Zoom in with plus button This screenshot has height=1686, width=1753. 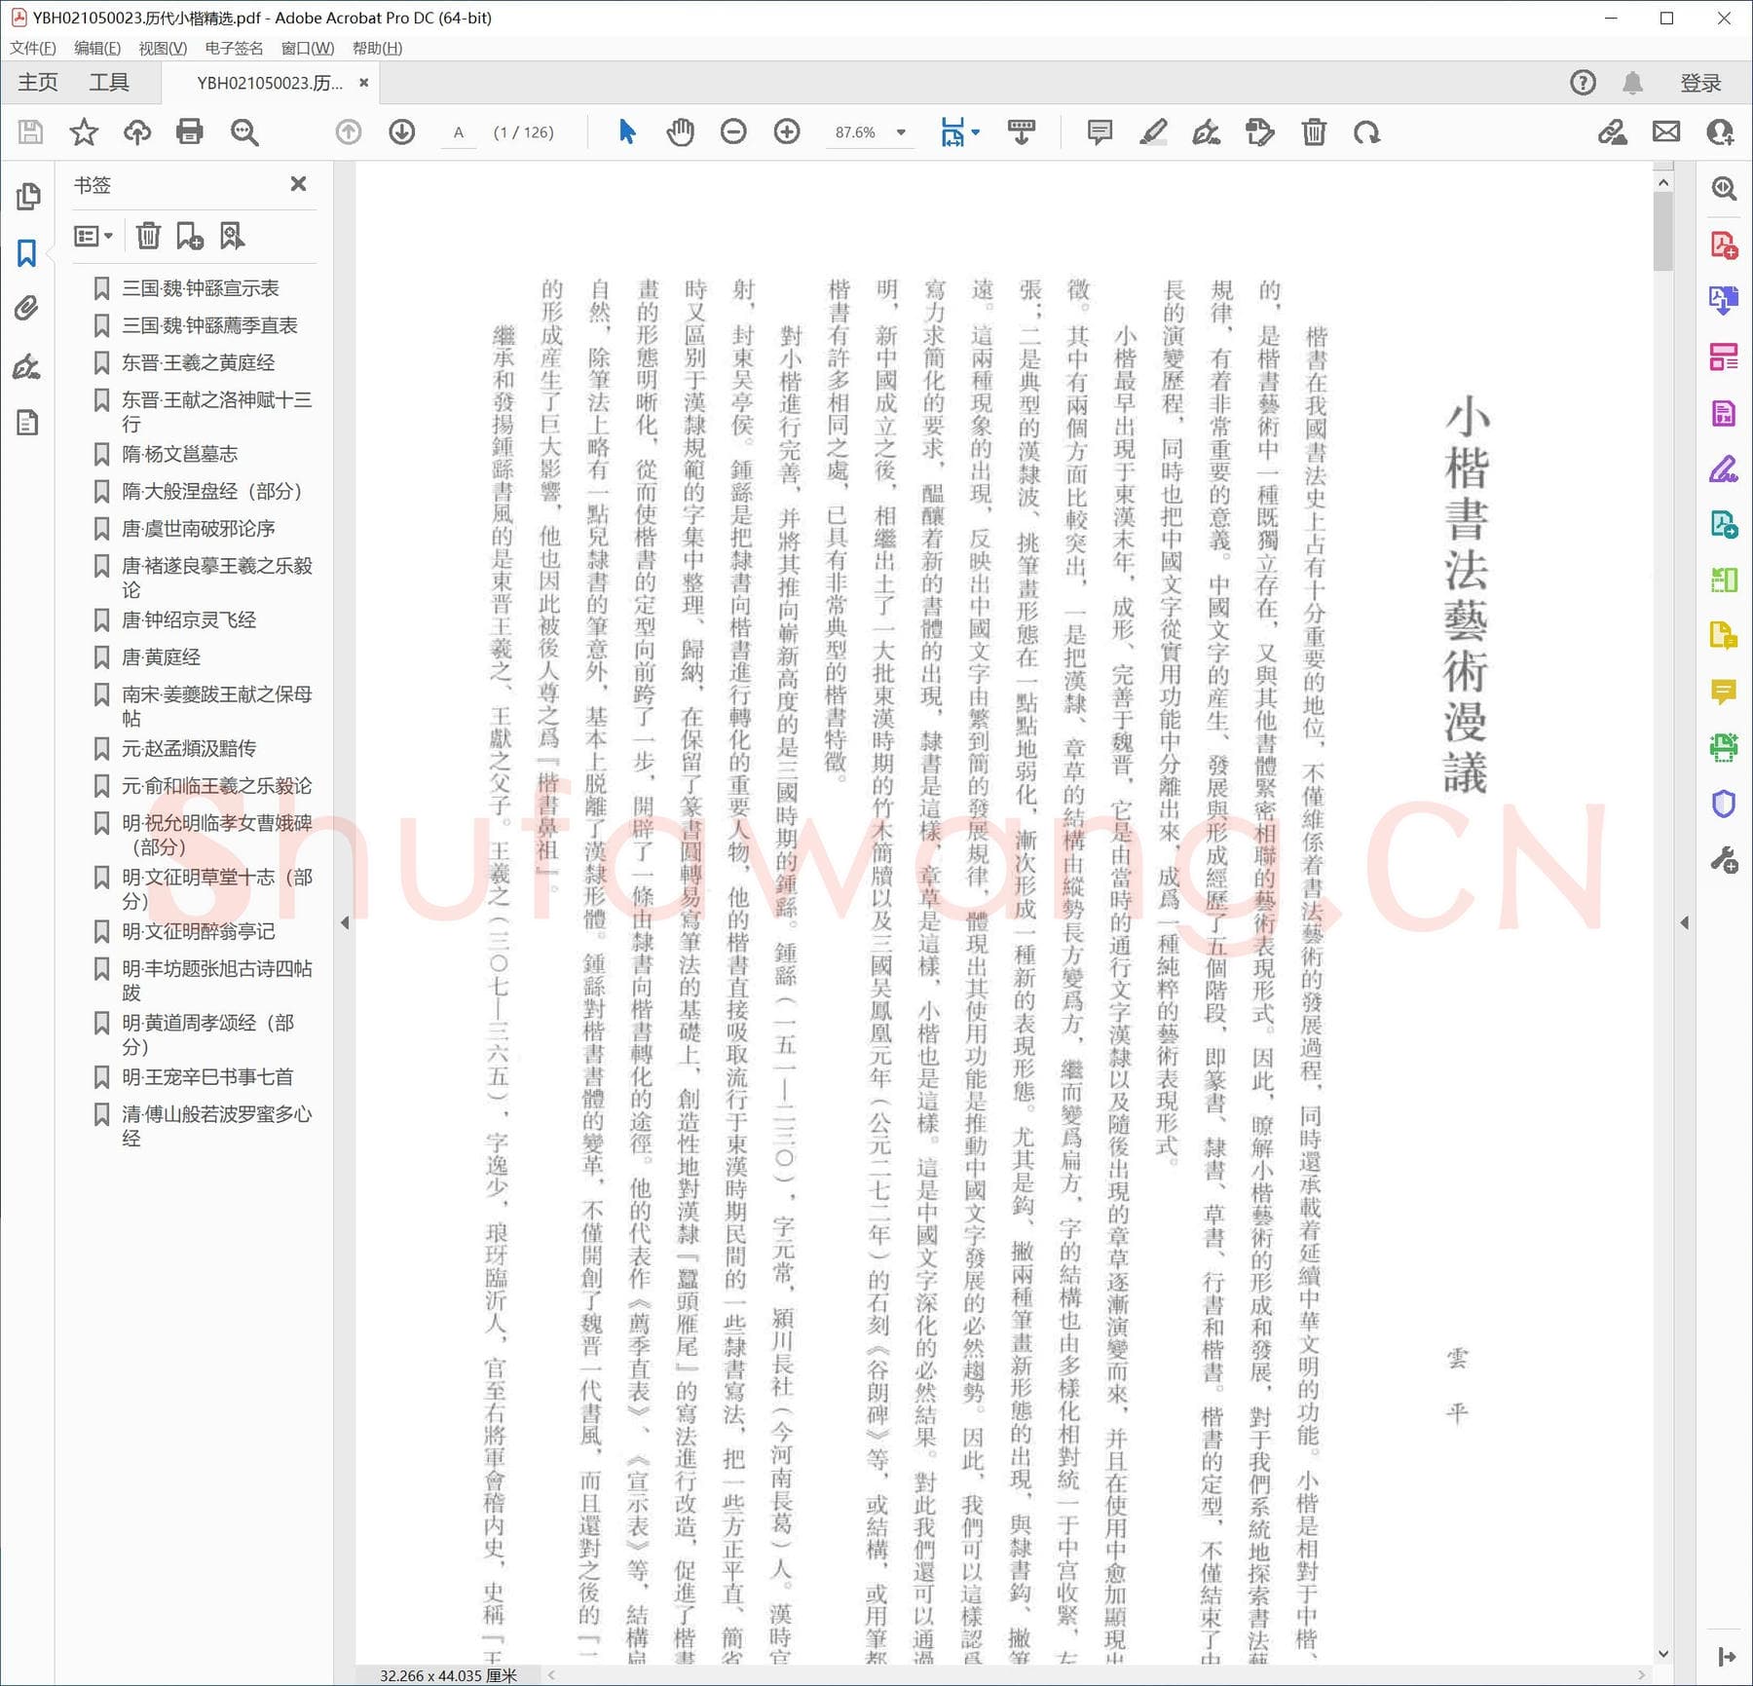click(x=787, y=131)
